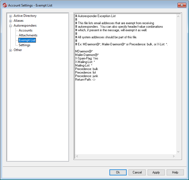Expand the Other tree node
This screenshot has height=180, width=189.
[11, 50]
